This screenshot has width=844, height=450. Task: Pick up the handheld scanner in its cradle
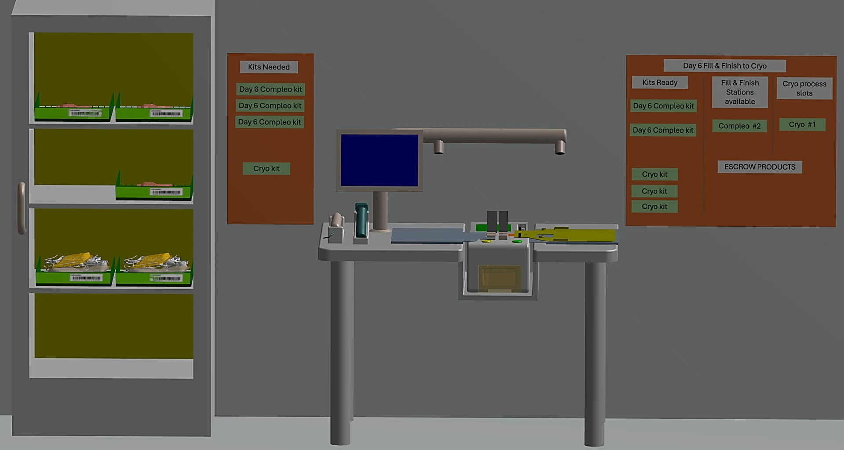[336, 228]
